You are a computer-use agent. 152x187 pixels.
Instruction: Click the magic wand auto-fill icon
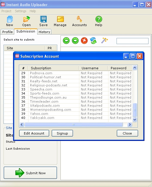[105, 40]
